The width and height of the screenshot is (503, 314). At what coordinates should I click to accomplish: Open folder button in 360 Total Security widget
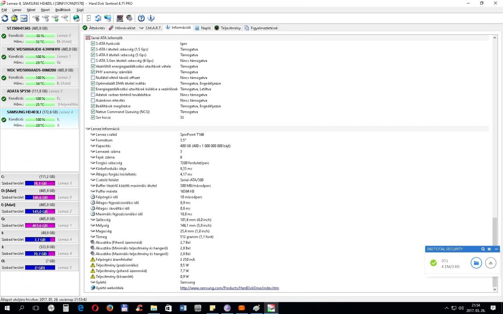click(x=476, y=263)
